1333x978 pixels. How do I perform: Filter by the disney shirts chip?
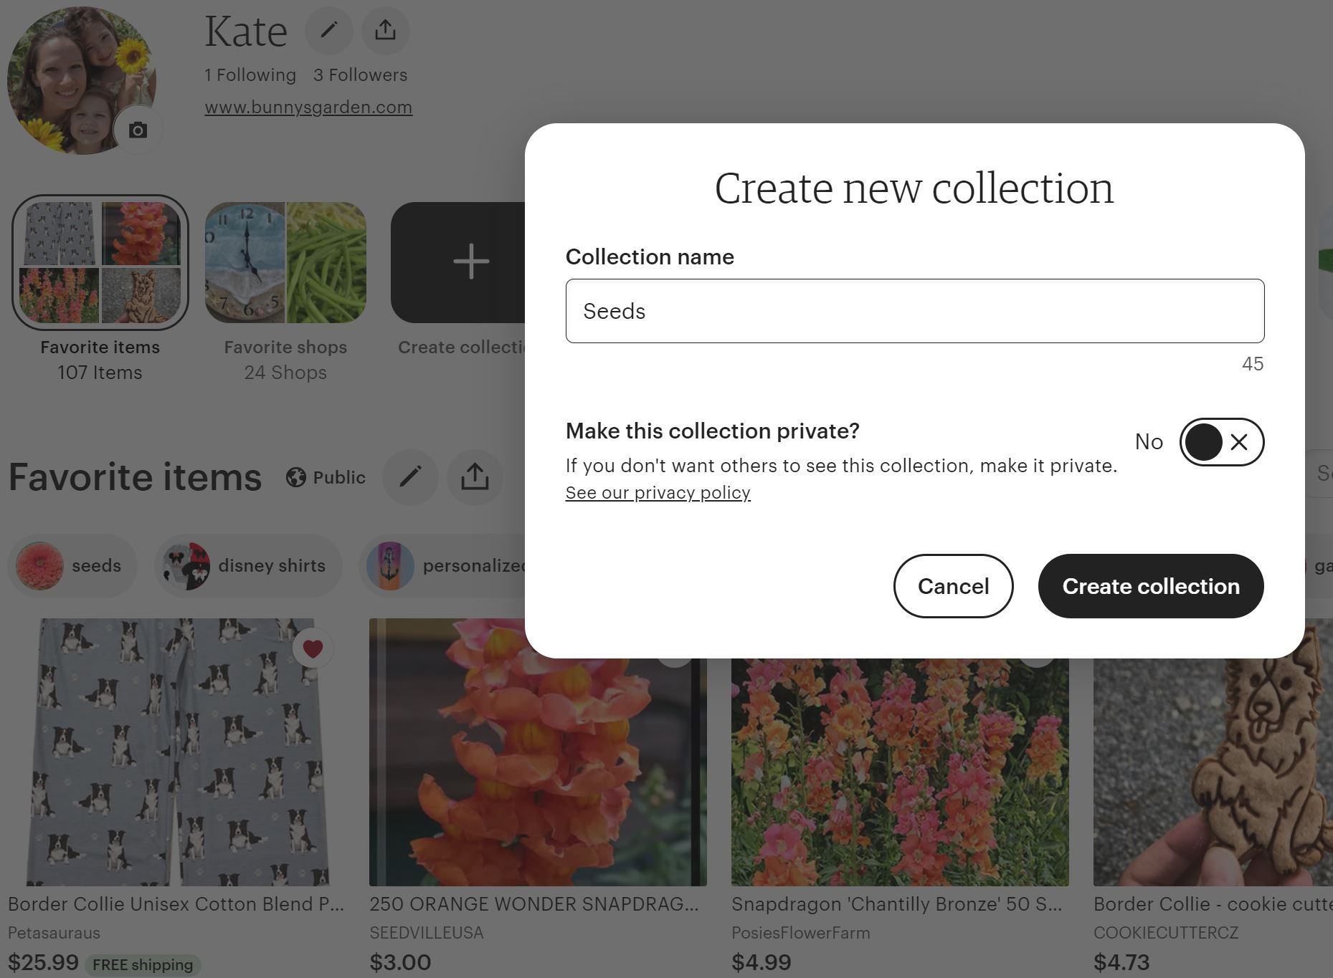click(x=248, y=566)
